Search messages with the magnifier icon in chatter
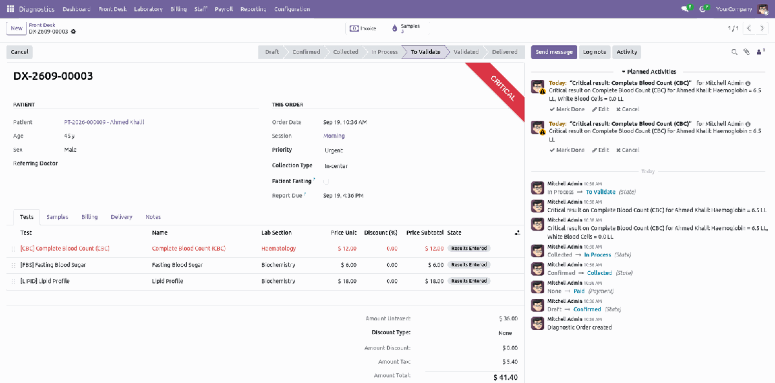Viewport: 775px width, 383px height. pos(734,52)
